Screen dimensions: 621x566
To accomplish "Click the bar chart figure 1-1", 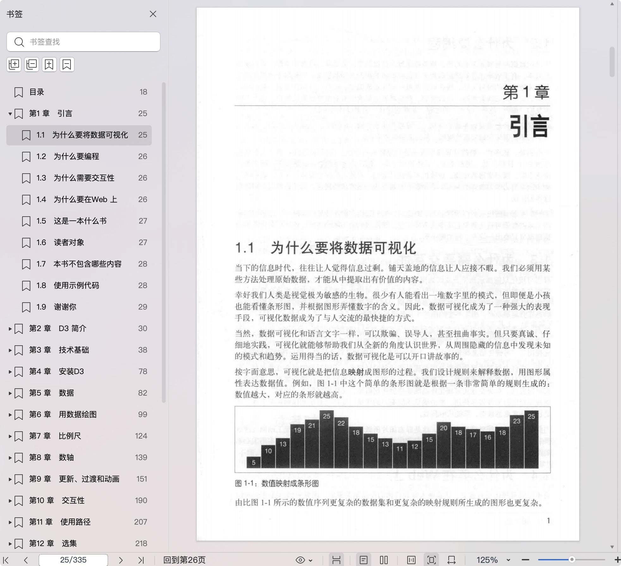I will click(x=392, y=440).
